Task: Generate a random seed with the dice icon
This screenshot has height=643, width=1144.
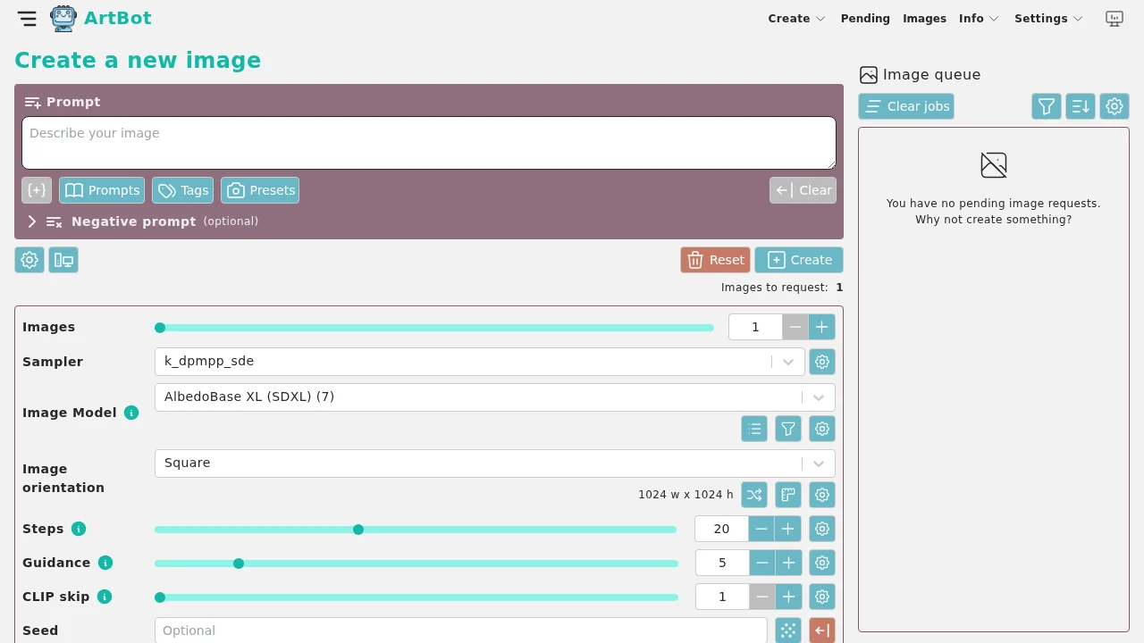Action: click(787, 630)
